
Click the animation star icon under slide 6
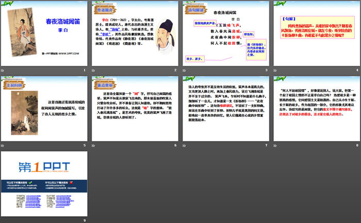click(x=93, y=146)
